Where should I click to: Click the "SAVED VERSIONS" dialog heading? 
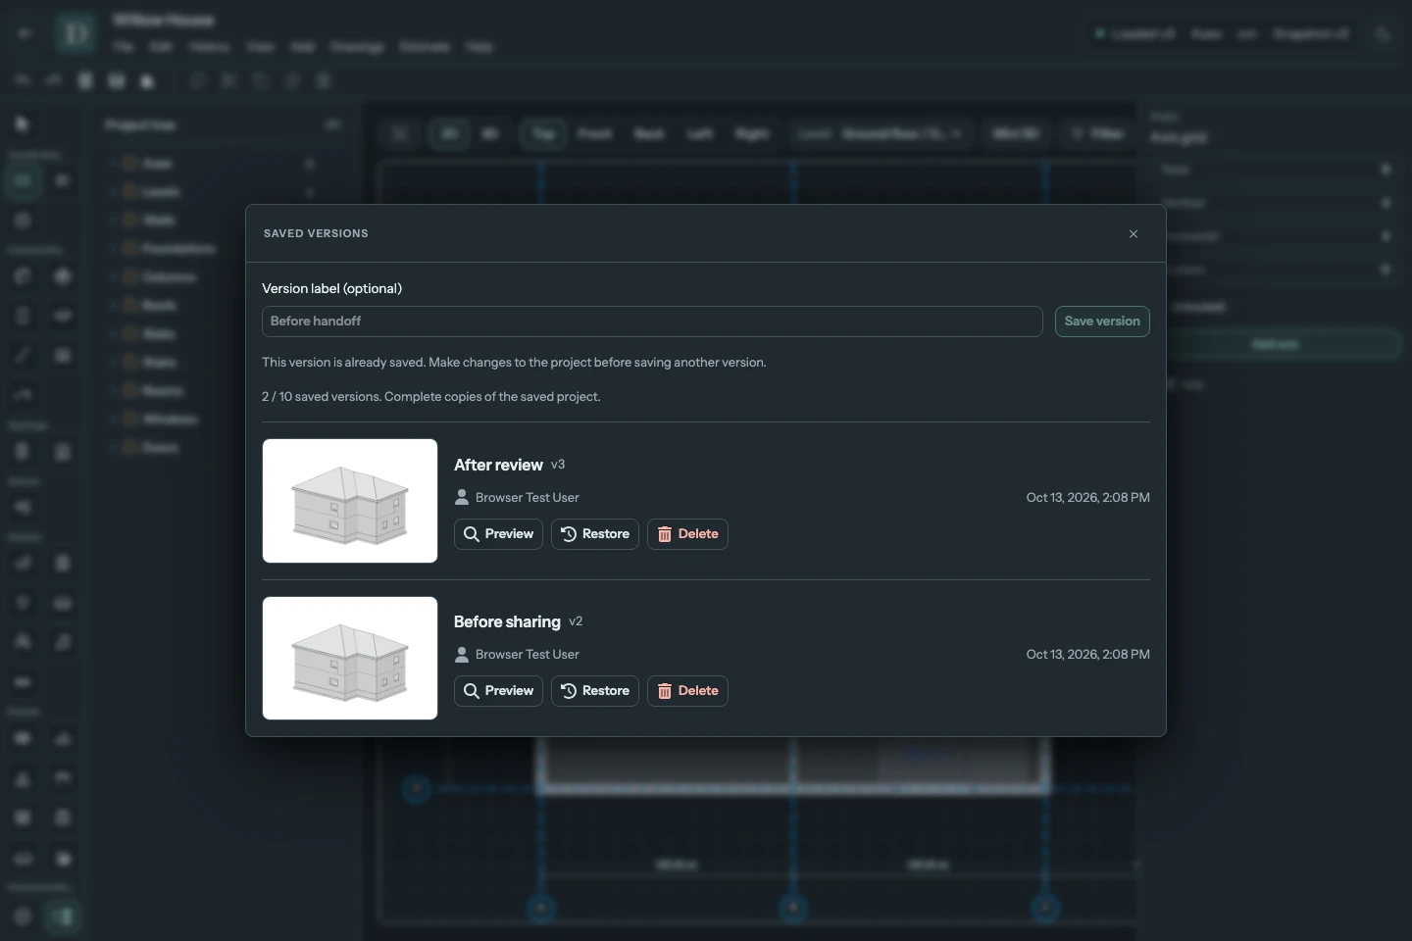[x=316, y=233]
